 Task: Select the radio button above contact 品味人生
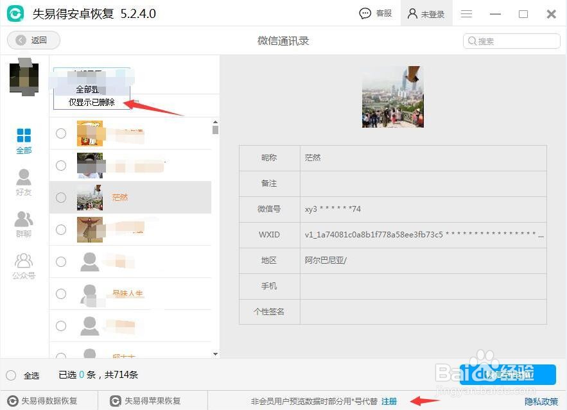(x=61, y=262)
